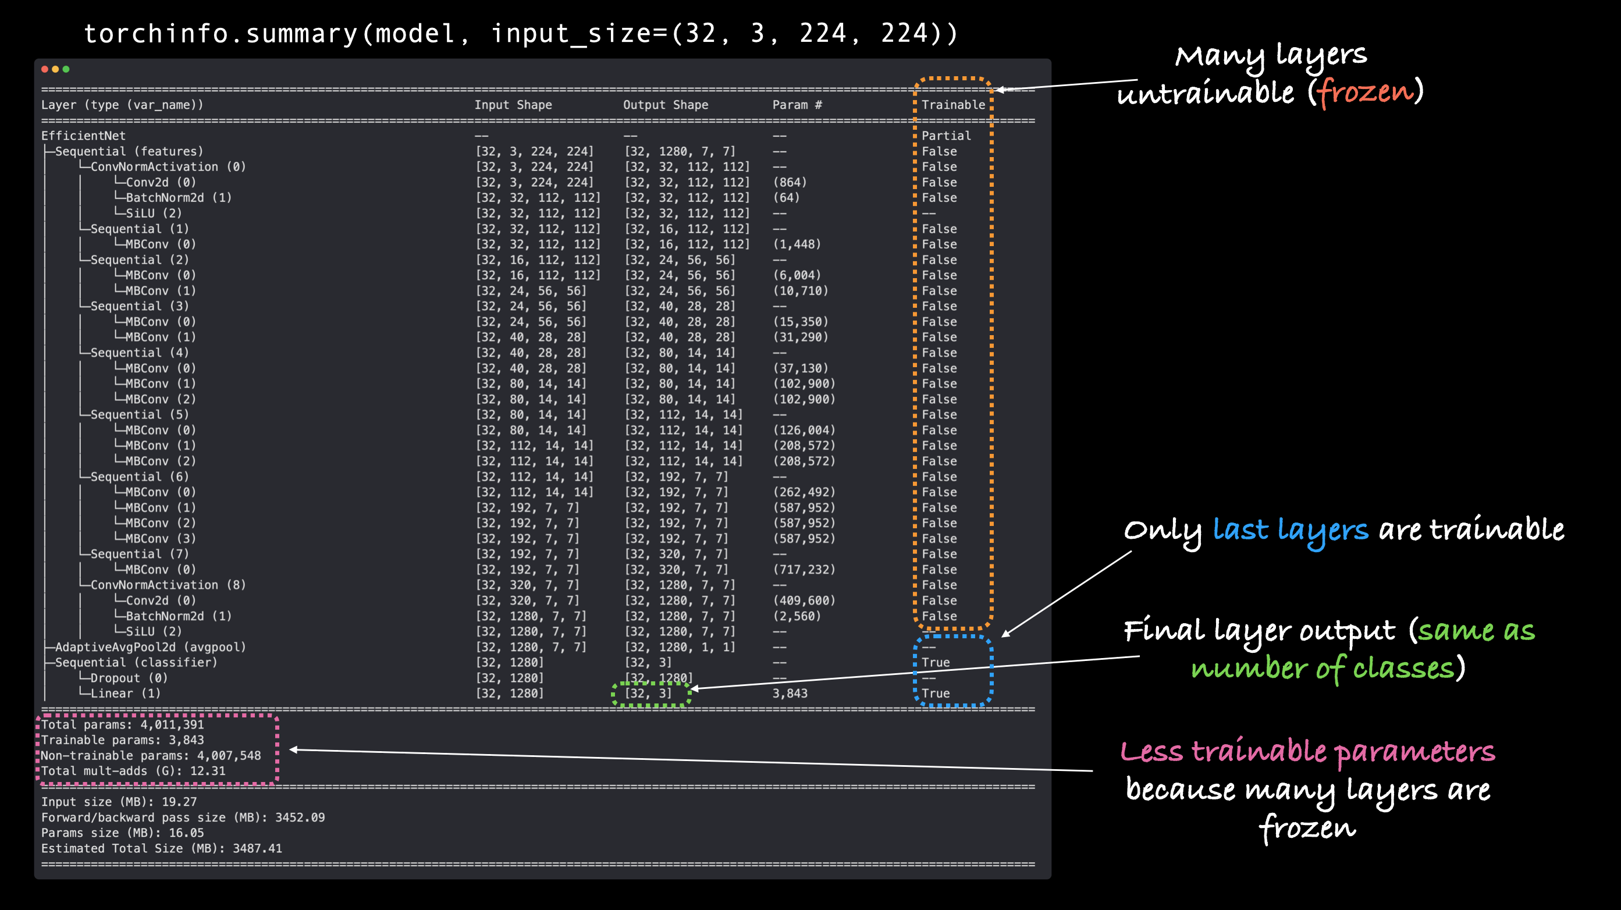
Task: Toggle the False trainable flag on Conv2d (0)
Action: [939, 182]
